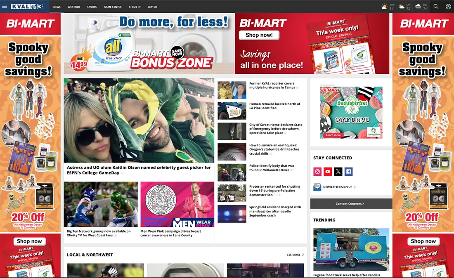The height and width of the screenshot is (278, 454).
Task: Click the arrow next to Newsletter Sign Up
Action: click(x=355, y=187)
